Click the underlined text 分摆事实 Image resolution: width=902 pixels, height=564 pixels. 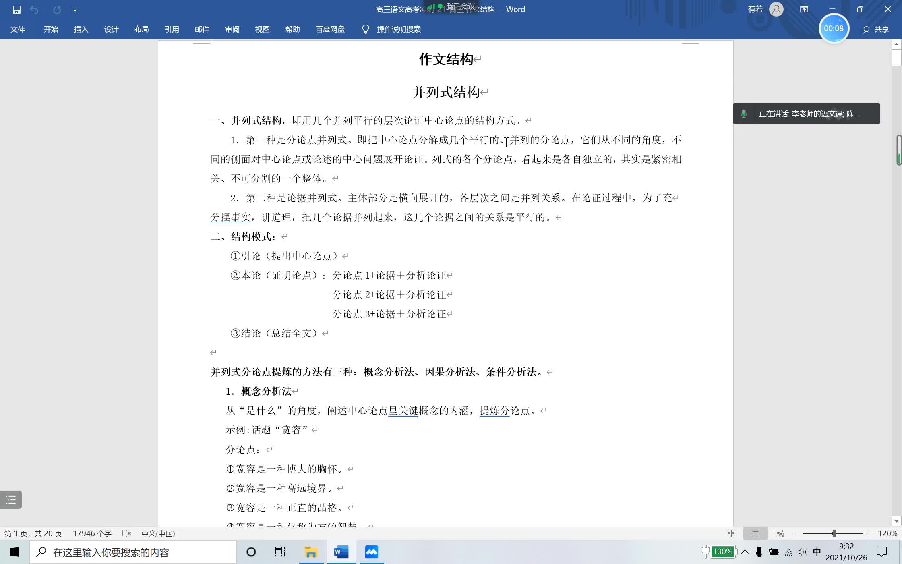coord(231,217)
